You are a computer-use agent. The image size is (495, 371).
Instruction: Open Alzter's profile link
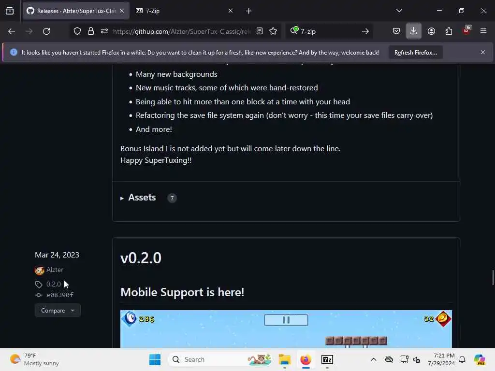pyautogui.click(x=55, y=270)
